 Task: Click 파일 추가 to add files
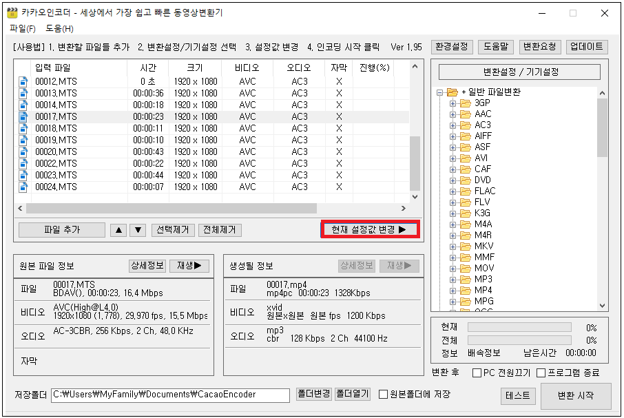pos(62,230)
